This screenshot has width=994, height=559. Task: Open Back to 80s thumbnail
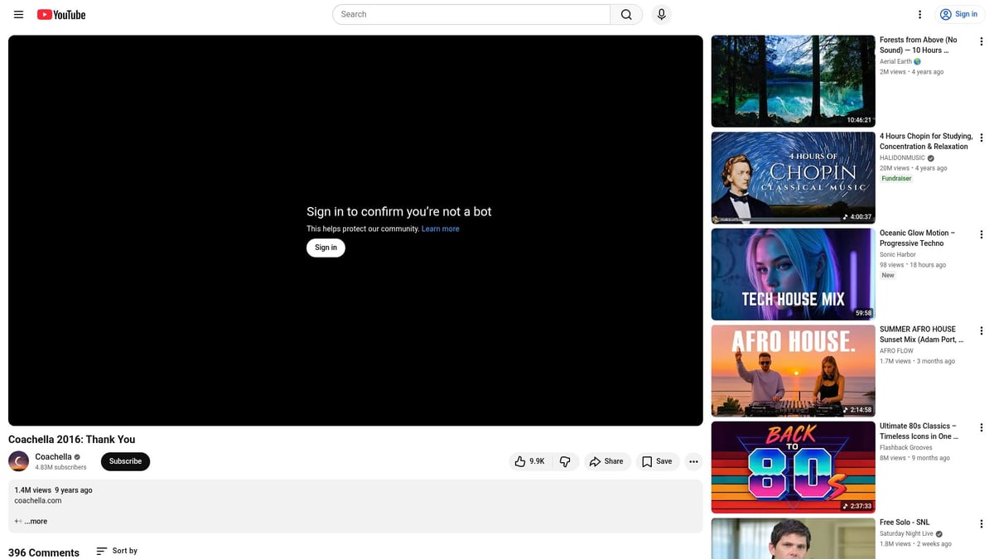click(793, 467)
